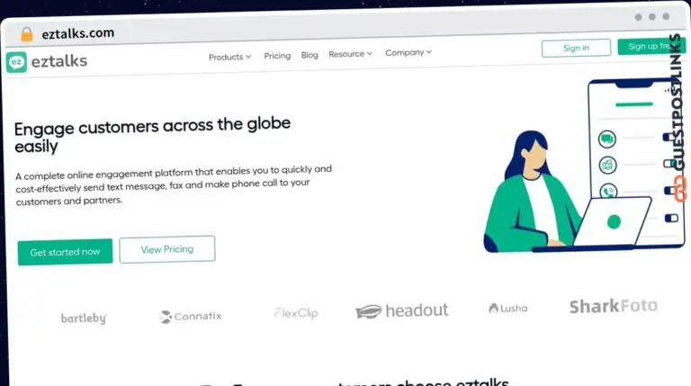Click the eztalks logo icon

(16, 62)
